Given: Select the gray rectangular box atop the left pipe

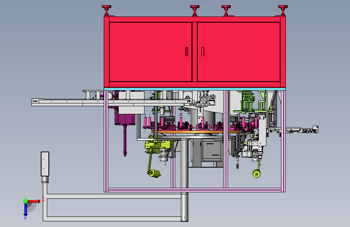Looking at the screenshot, I should coord(45,164).
